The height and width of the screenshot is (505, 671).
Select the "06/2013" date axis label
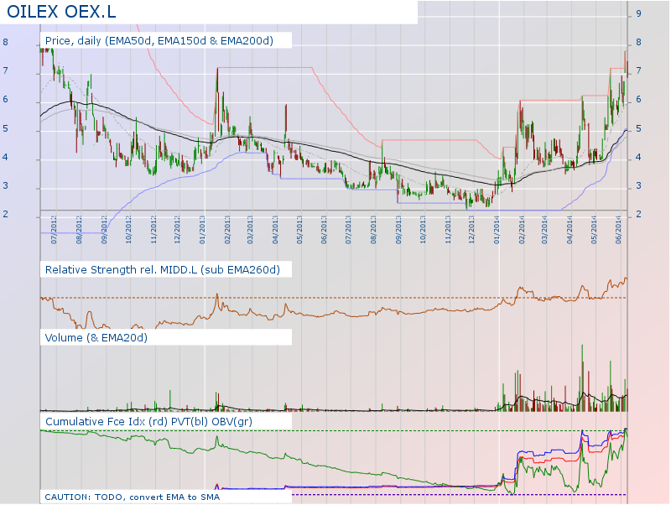coord(325,230)
